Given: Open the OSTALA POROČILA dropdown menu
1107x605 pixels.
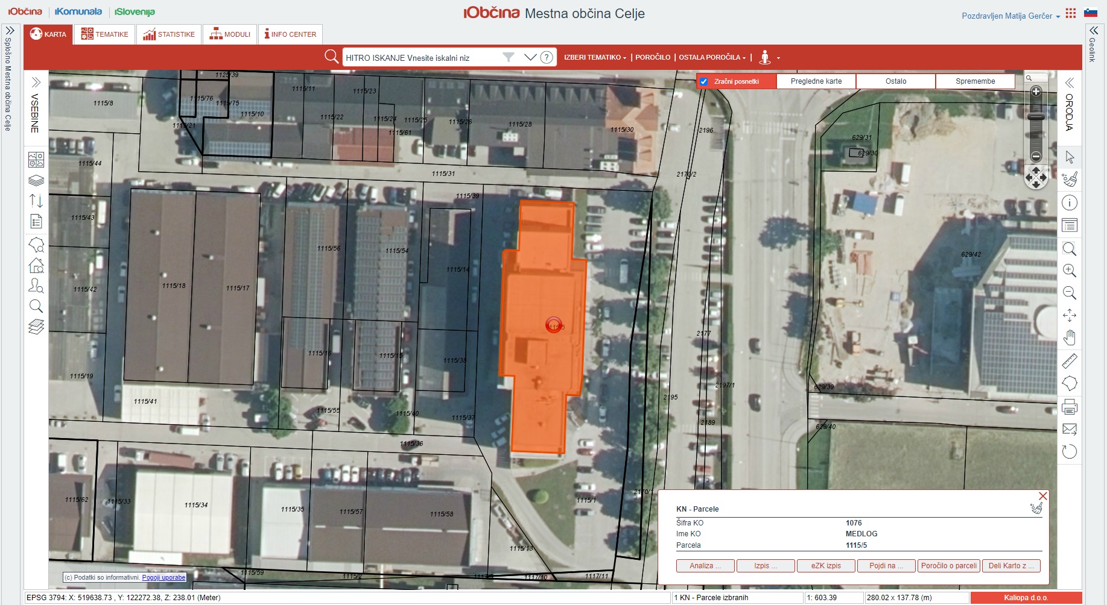Looking at the screenshot, I should 712,58.
